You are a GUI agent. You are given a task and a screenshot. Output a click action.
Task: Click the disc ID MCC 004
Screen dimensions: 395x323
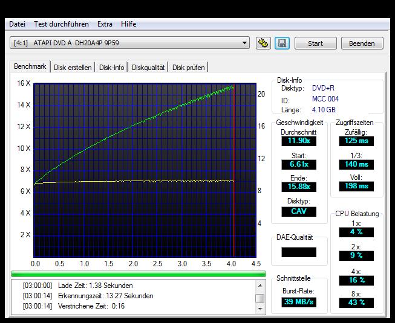(325, 99)
